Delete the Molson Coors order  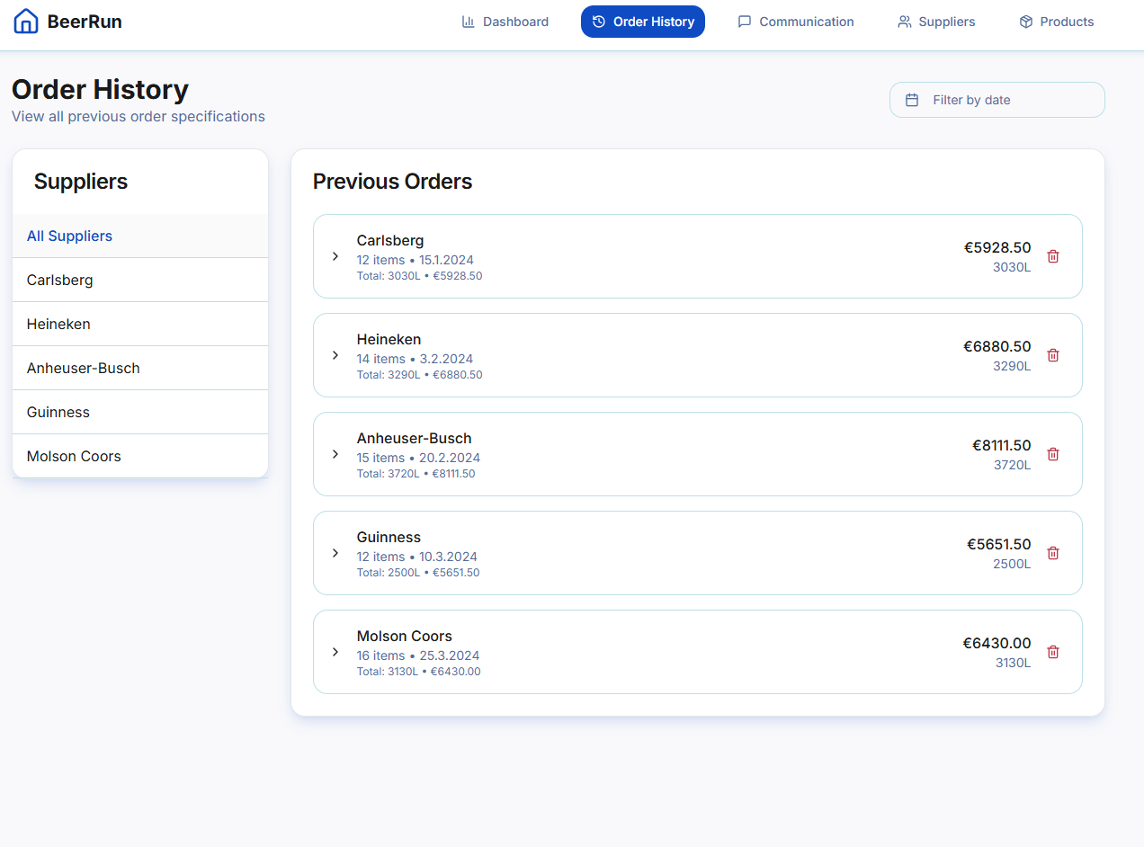pos(1053,652)
